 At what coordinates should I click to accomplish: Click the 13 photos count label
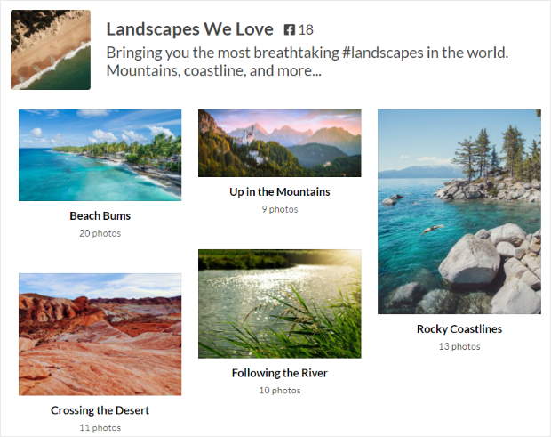pyautogui.click(x=459, y=346)
